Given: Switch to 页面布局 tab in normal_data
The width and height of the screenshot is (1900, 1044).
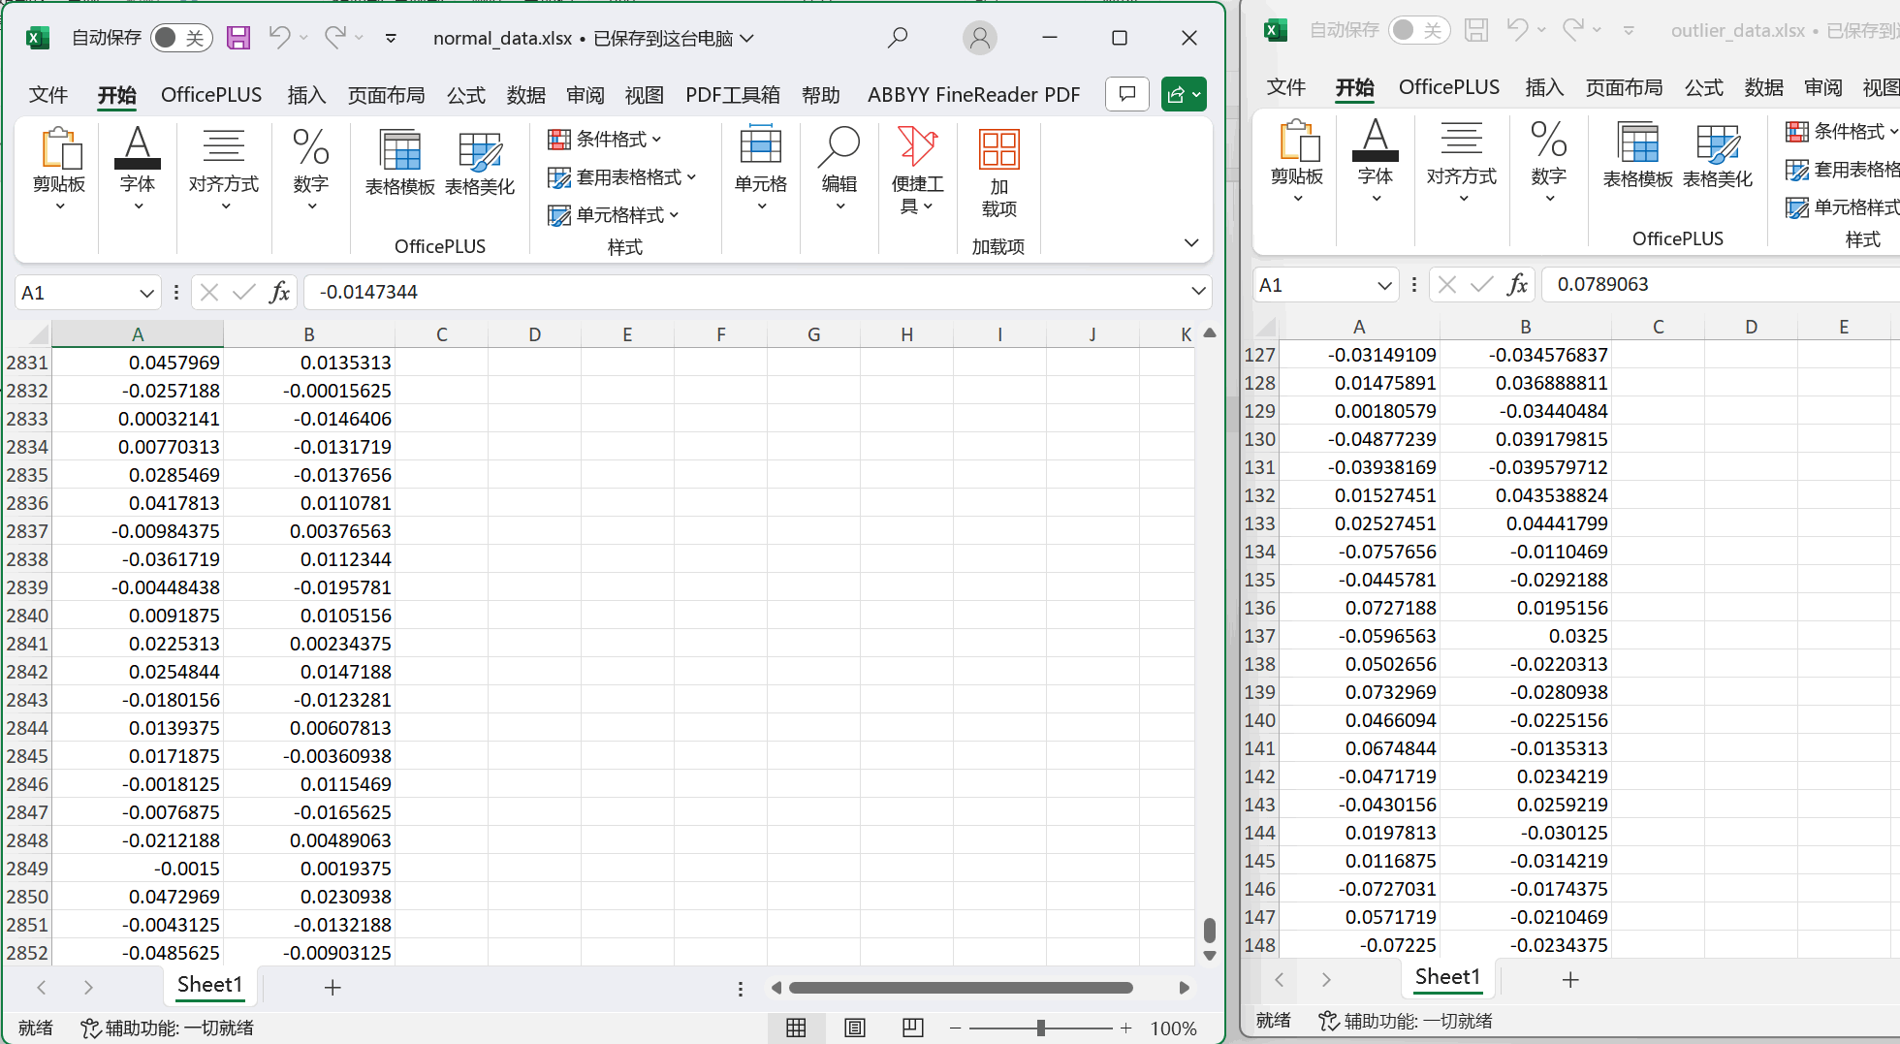Looking at the screenshot, I should (x=387, y=95).
